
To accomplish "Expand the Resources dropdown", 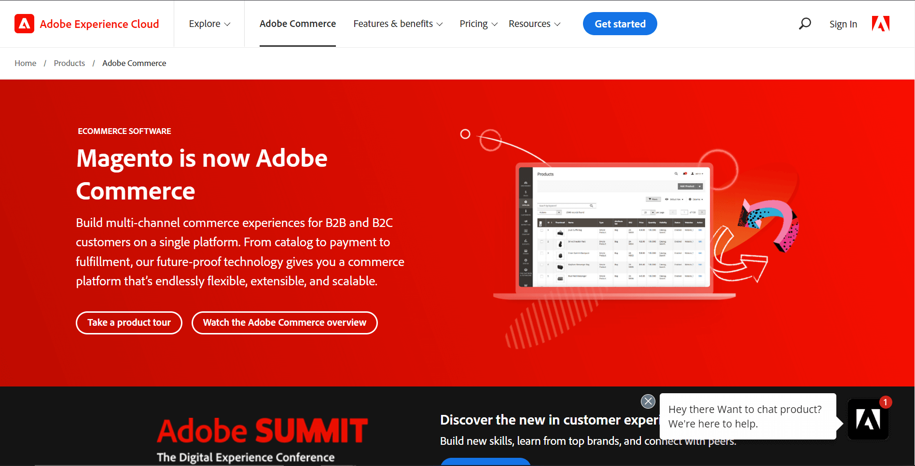I will pos(534,24).
